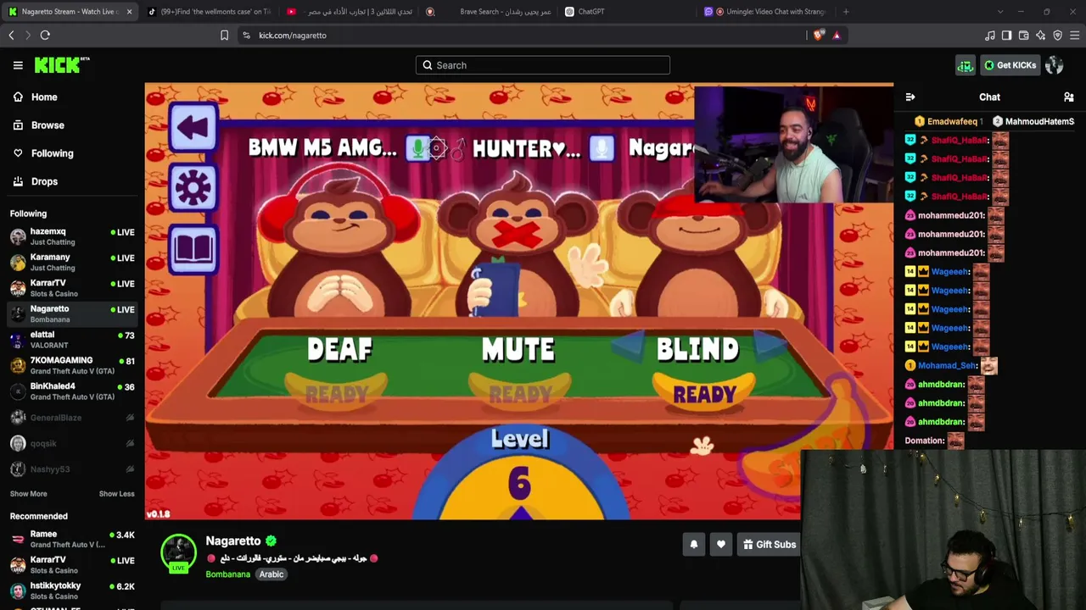Open the in-game settings gear
The height and width of the screenshot is (610, 1086).
[193, 187]
